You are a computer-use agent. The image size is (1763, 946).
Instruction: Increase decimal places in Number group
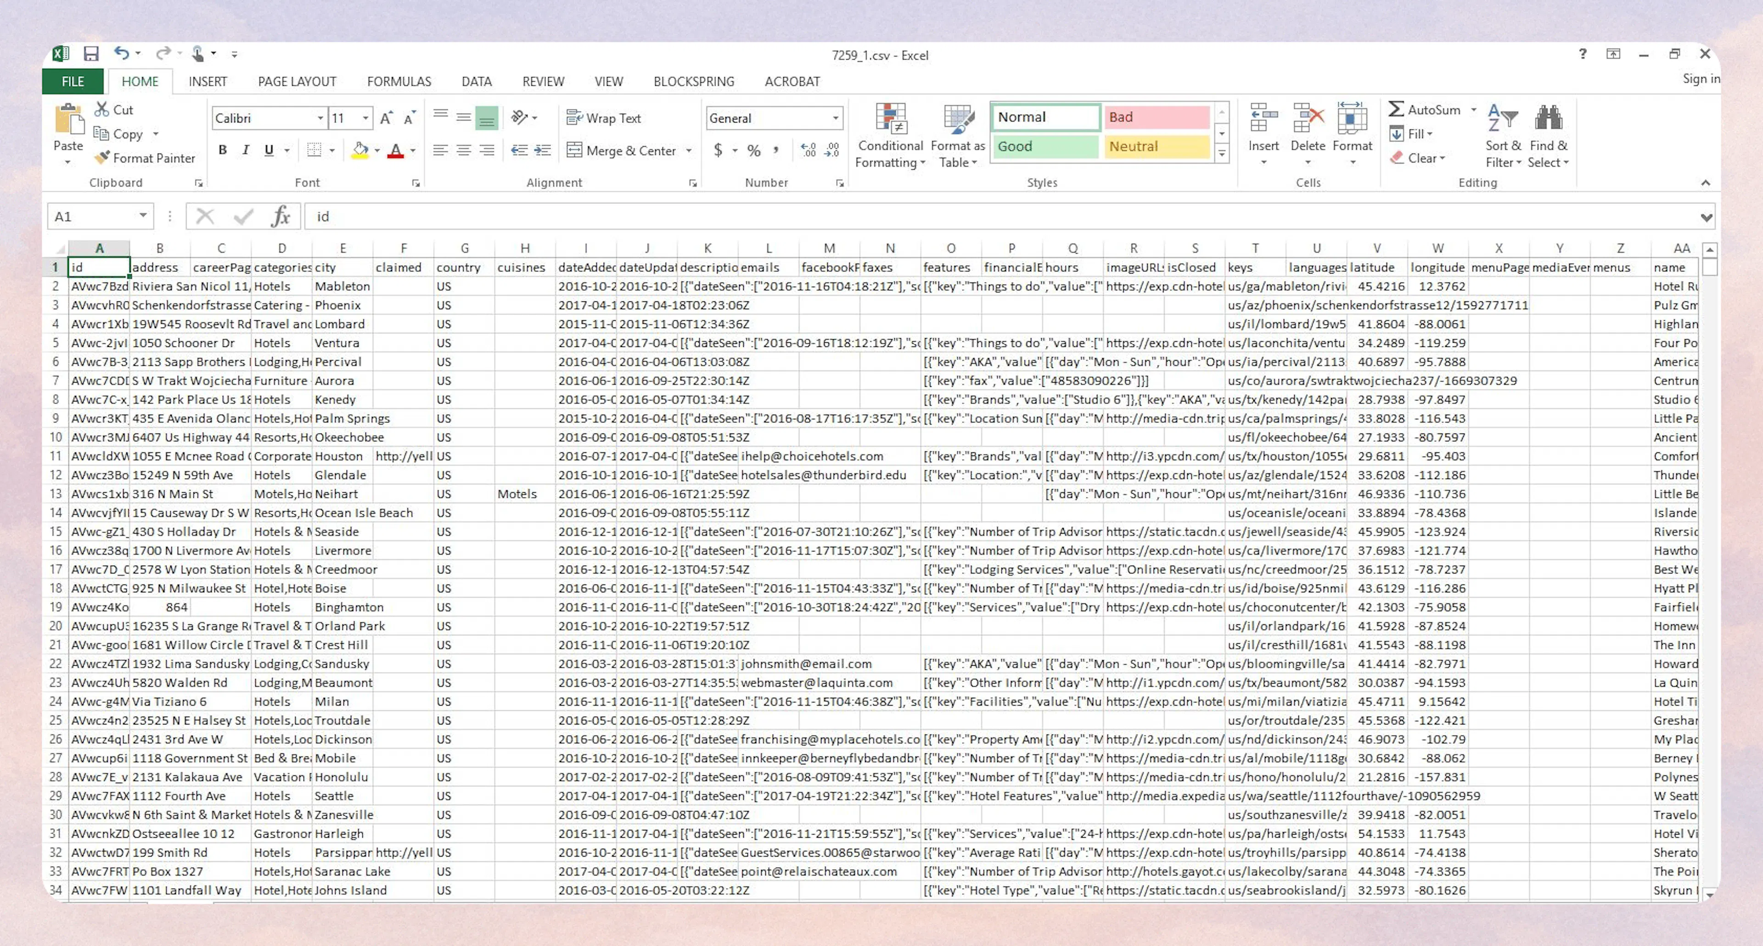coord(808,150)
